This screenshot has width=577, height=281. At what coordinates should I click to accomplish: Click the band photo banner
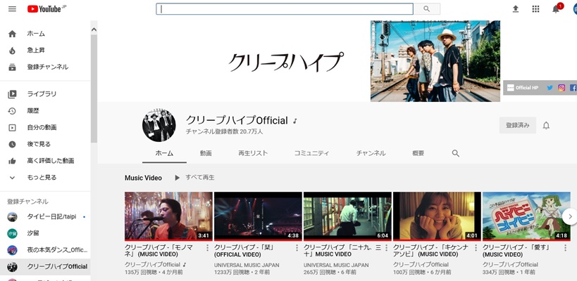tap(435, 61)
